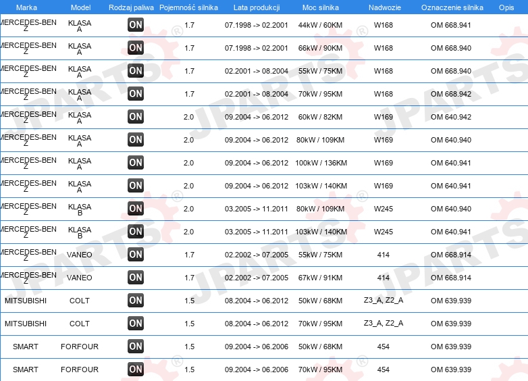Screen dimensions: 528x381
Task: Click years 02.2001 -> 08.2004 in the 70kW / 95KM W168 row
Action: pyautogui.click(x=257, y=94)
